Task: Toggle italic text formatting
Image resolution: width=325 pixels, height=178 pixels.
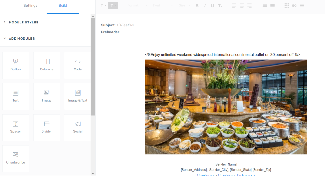Action: [205, 6]
